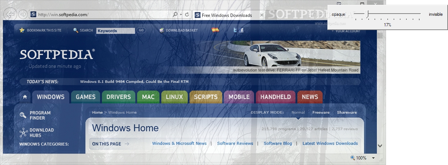Select the Free Windows Downloads browser tab

229,15
